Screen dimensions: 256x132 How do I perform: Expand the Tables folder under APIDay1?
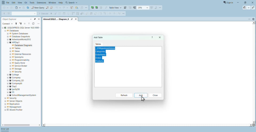[10, 48]
